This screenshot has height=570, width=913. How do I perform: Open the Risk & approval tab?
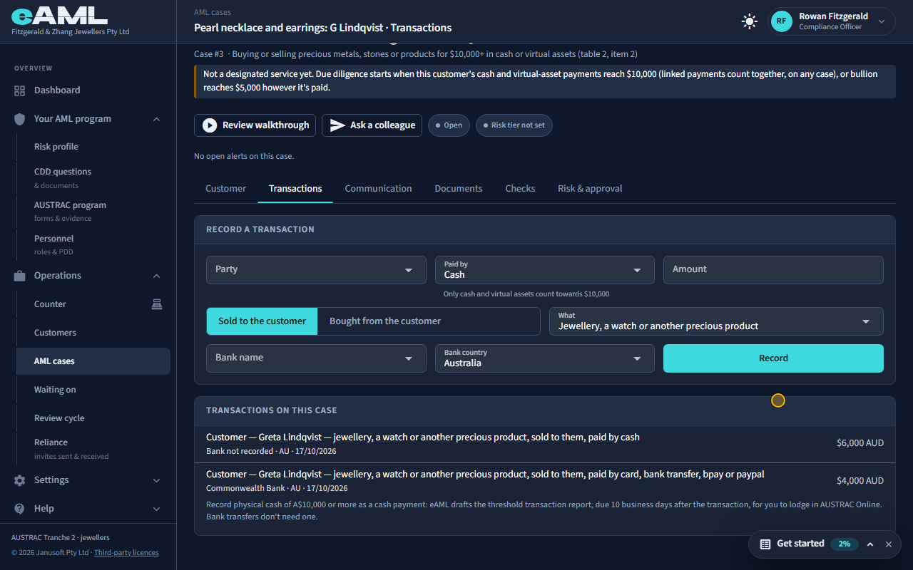click(x=590, y=189)
